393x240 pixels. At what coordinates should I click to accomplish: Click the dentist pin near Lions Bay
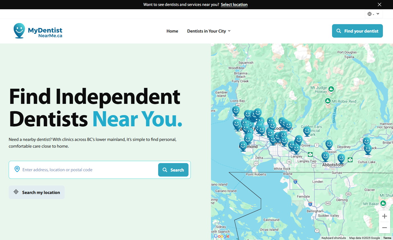236,111
